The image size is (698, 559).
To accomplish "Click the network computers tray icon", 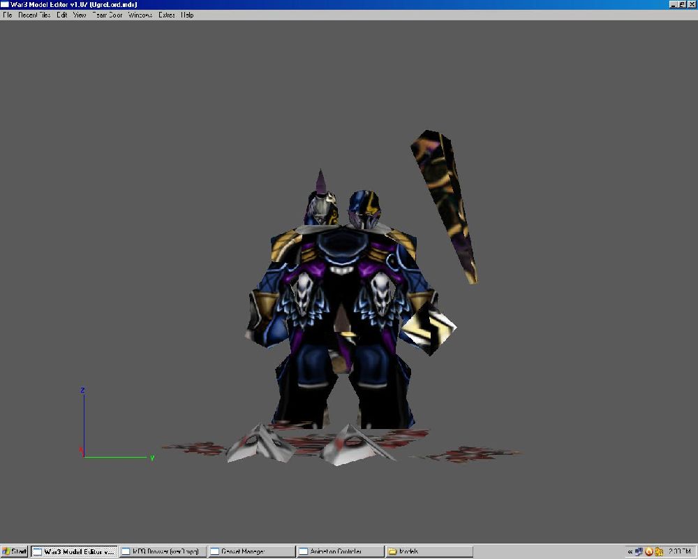I will tap(639, 551).
